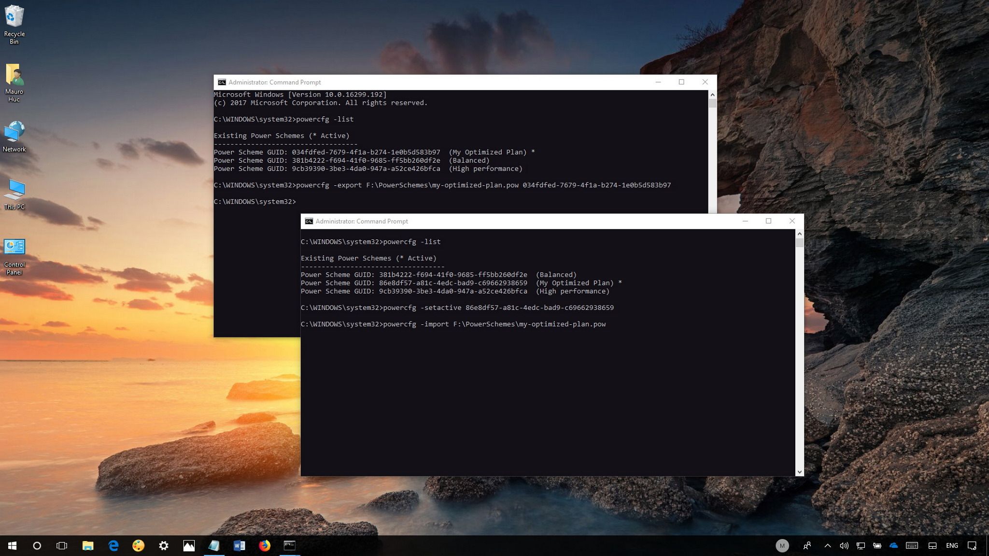Open Settings via the gear icon
The height and width of the screenshot is (556, 989).
[164, 546]
